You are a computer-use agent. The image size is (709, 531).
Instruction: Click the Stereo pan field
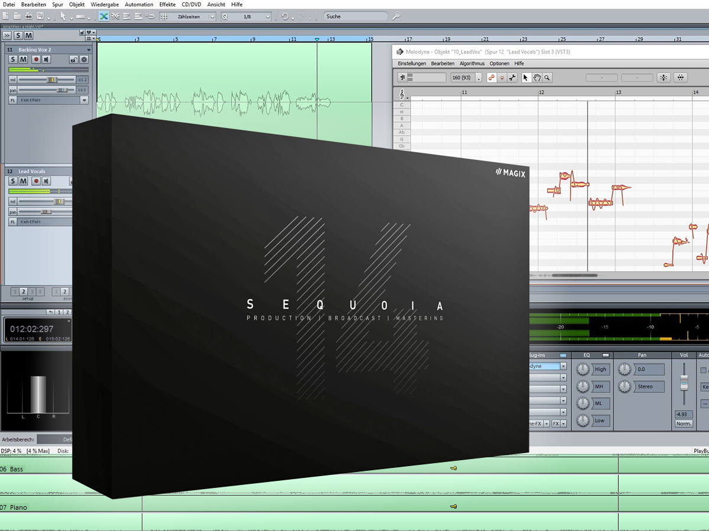[x=649, y=386]
